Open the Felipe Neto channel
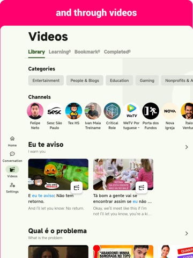This screenshot has height=258, width=193. click(x=35, y=116)
